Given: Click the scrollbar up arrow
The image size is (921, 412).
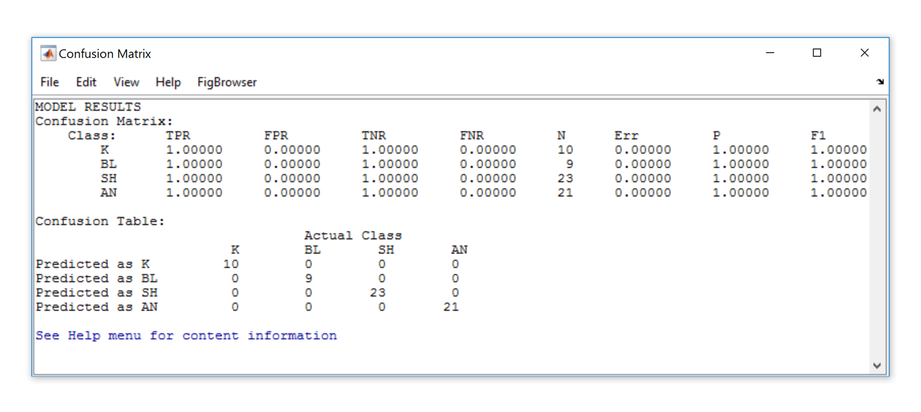Looking at the screenshot, I should (x=876, y=109).
